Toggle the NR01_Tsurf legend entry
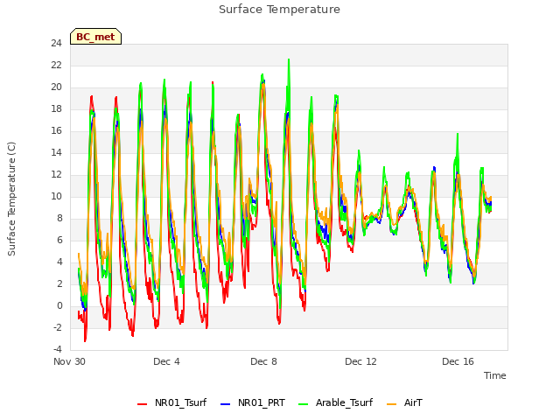This screenshot has width=560, height=420. point(172,402)
